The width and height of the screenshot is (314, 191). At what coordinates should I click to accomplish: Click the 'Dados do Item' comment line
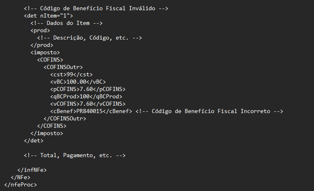pos(67,23)
